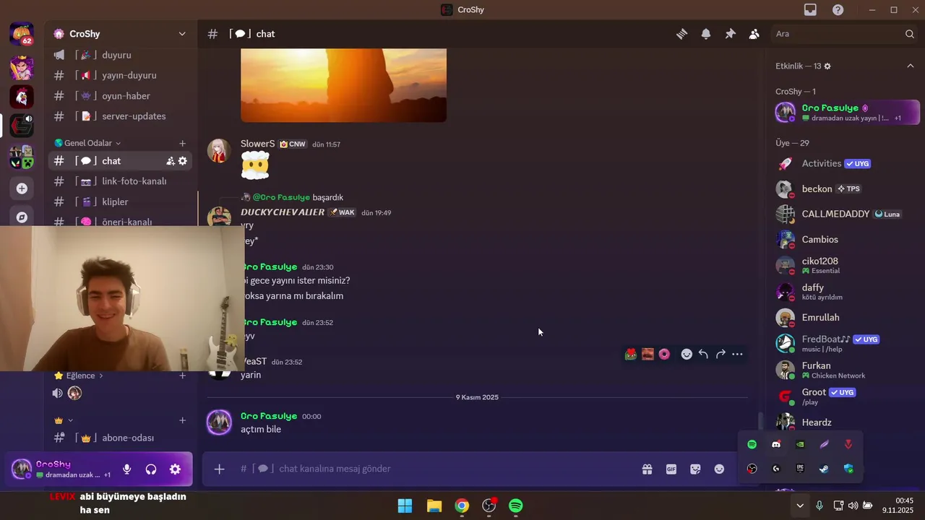Open the GIF picker
The height and width of the screenshot is (520, 925).
671,469
